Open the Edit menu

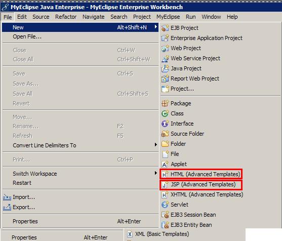[x=22, y=17]
